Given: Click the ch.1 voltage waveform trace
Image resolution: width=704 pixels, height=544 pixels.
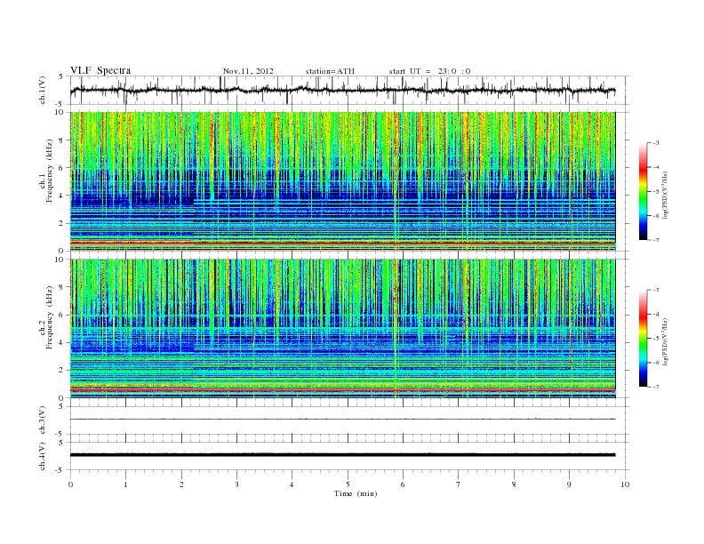Looking at the screenshot, I should (342, 90).
